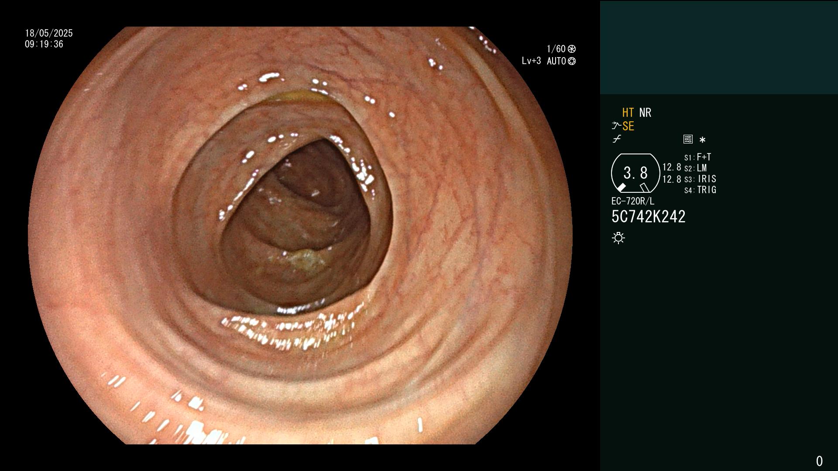Screen dimensions: 838x471
Task: Click the counter 0 at bottom right
Action: (819, 461)
